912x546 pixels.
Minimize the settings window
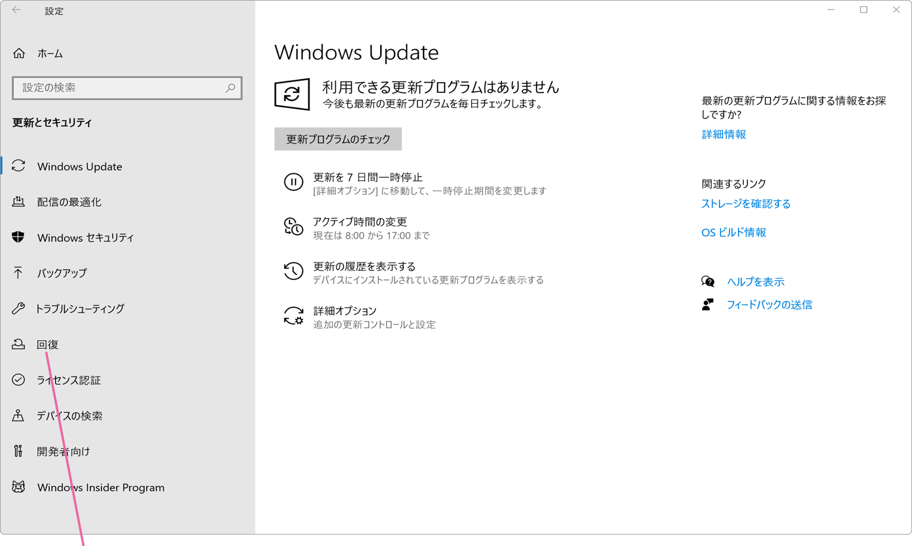[x=831, y=10]
